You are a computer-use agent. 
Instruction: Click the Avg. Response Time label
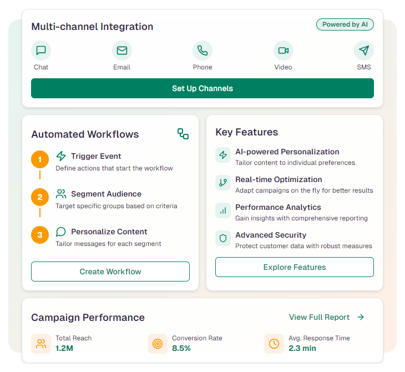[319, 338]
